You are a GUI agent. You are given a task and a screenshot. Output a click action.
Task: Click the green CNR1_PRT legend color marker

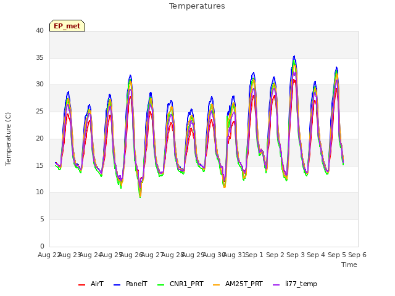(x=160, y=285)
